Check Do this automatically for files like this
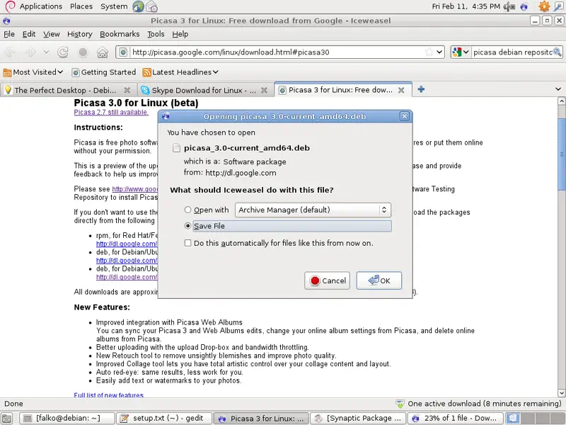This screenshot has width=566, height=425. (x=187, y=243)
